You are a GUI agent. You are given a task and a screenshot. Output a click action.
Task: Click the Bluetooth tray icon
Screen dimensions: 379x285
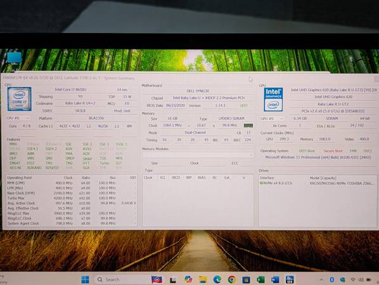(332, 280)
